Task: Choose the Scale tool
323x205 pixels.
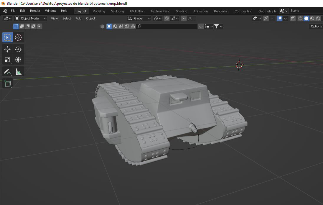Action: 7,60
